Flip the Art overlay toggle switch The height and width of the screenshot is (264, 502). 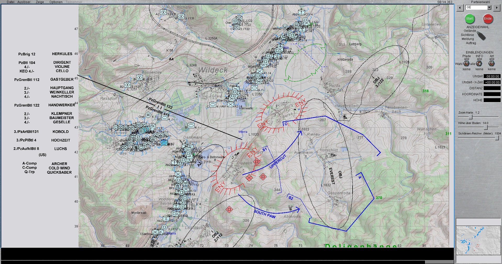tap(492, 63)
